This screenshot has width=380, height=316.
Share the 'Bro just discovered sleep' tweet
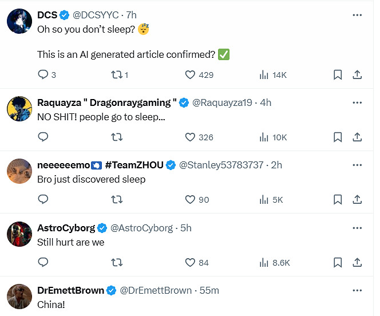357,199
